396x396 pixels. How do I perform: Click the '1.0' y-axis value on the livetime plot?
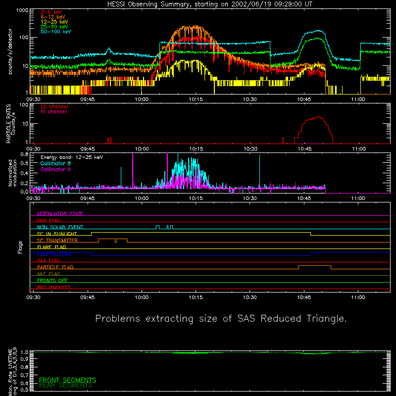point(24,352)
